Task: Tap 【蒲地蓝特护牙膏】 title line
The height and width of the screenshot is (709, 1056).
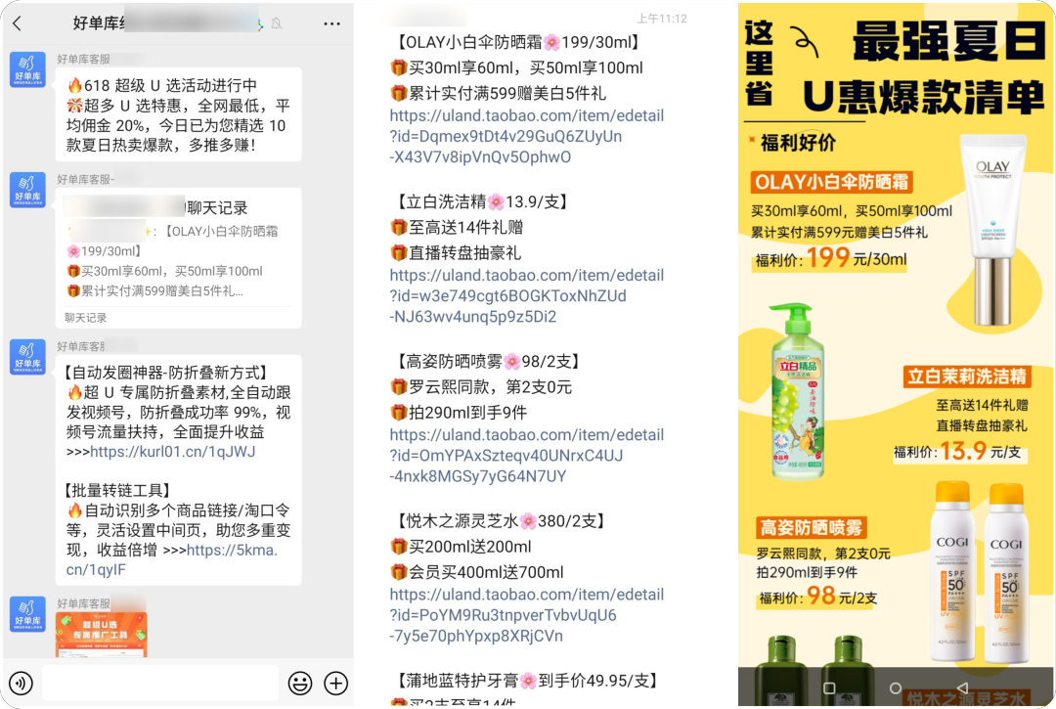Action: 526,681
